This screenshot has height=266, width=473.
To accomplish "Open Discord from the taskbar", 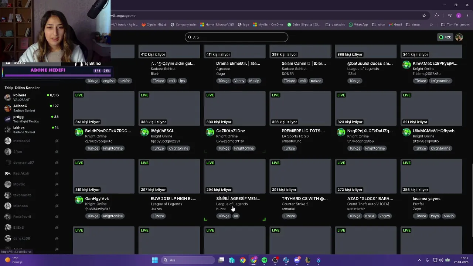I will 297,260.
